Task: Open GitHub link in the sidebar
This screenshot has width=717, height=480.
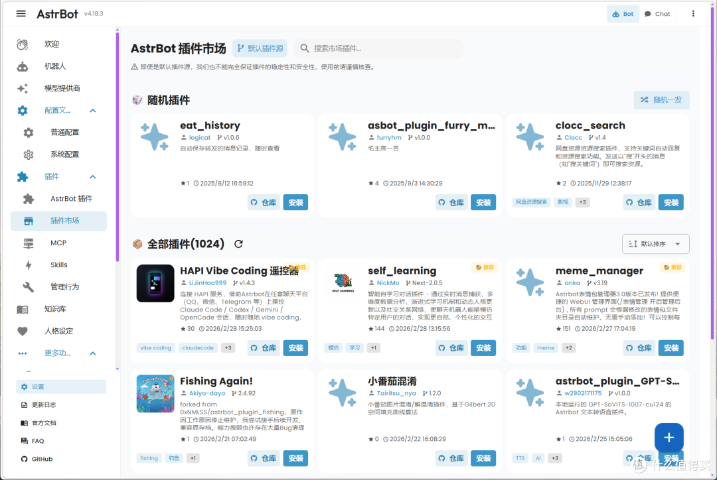Action: tap(61, 459)
